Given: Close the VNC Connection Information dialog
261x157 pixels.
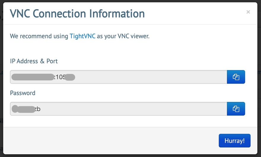Looking at the screenshot, I should [x=248, y=12].
